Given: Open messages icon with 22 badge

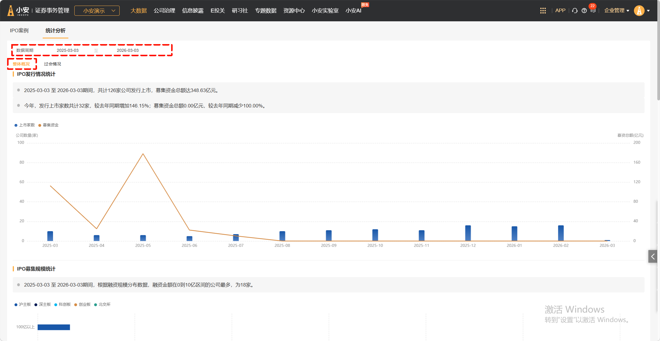Looking at the screenshot, I should coord(593,10).
